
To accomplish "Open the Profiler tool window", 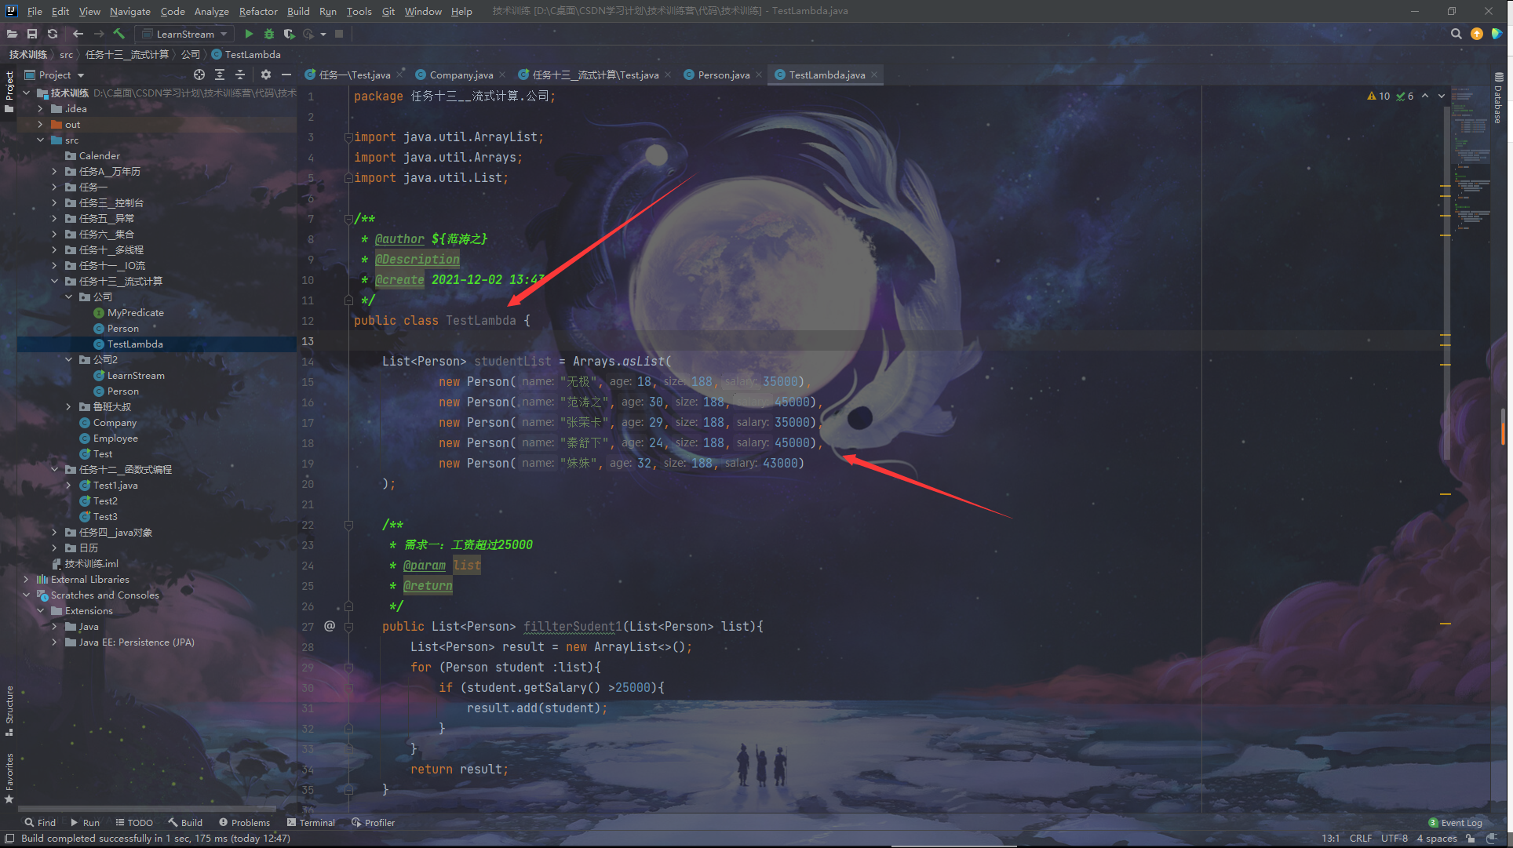I will [x=373, y=822].
